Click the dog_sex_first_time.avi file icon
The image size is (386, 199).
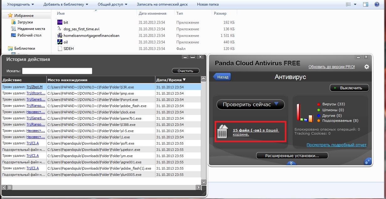coord(60,29)
